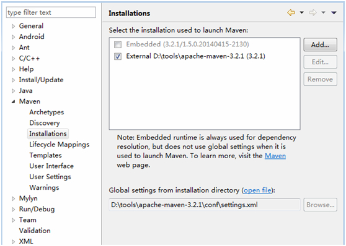Select the Embedded (3.2.1/1.5.0.20140415-2130) row text
This screenshot has height=246, width=346.
pos(187,45)
